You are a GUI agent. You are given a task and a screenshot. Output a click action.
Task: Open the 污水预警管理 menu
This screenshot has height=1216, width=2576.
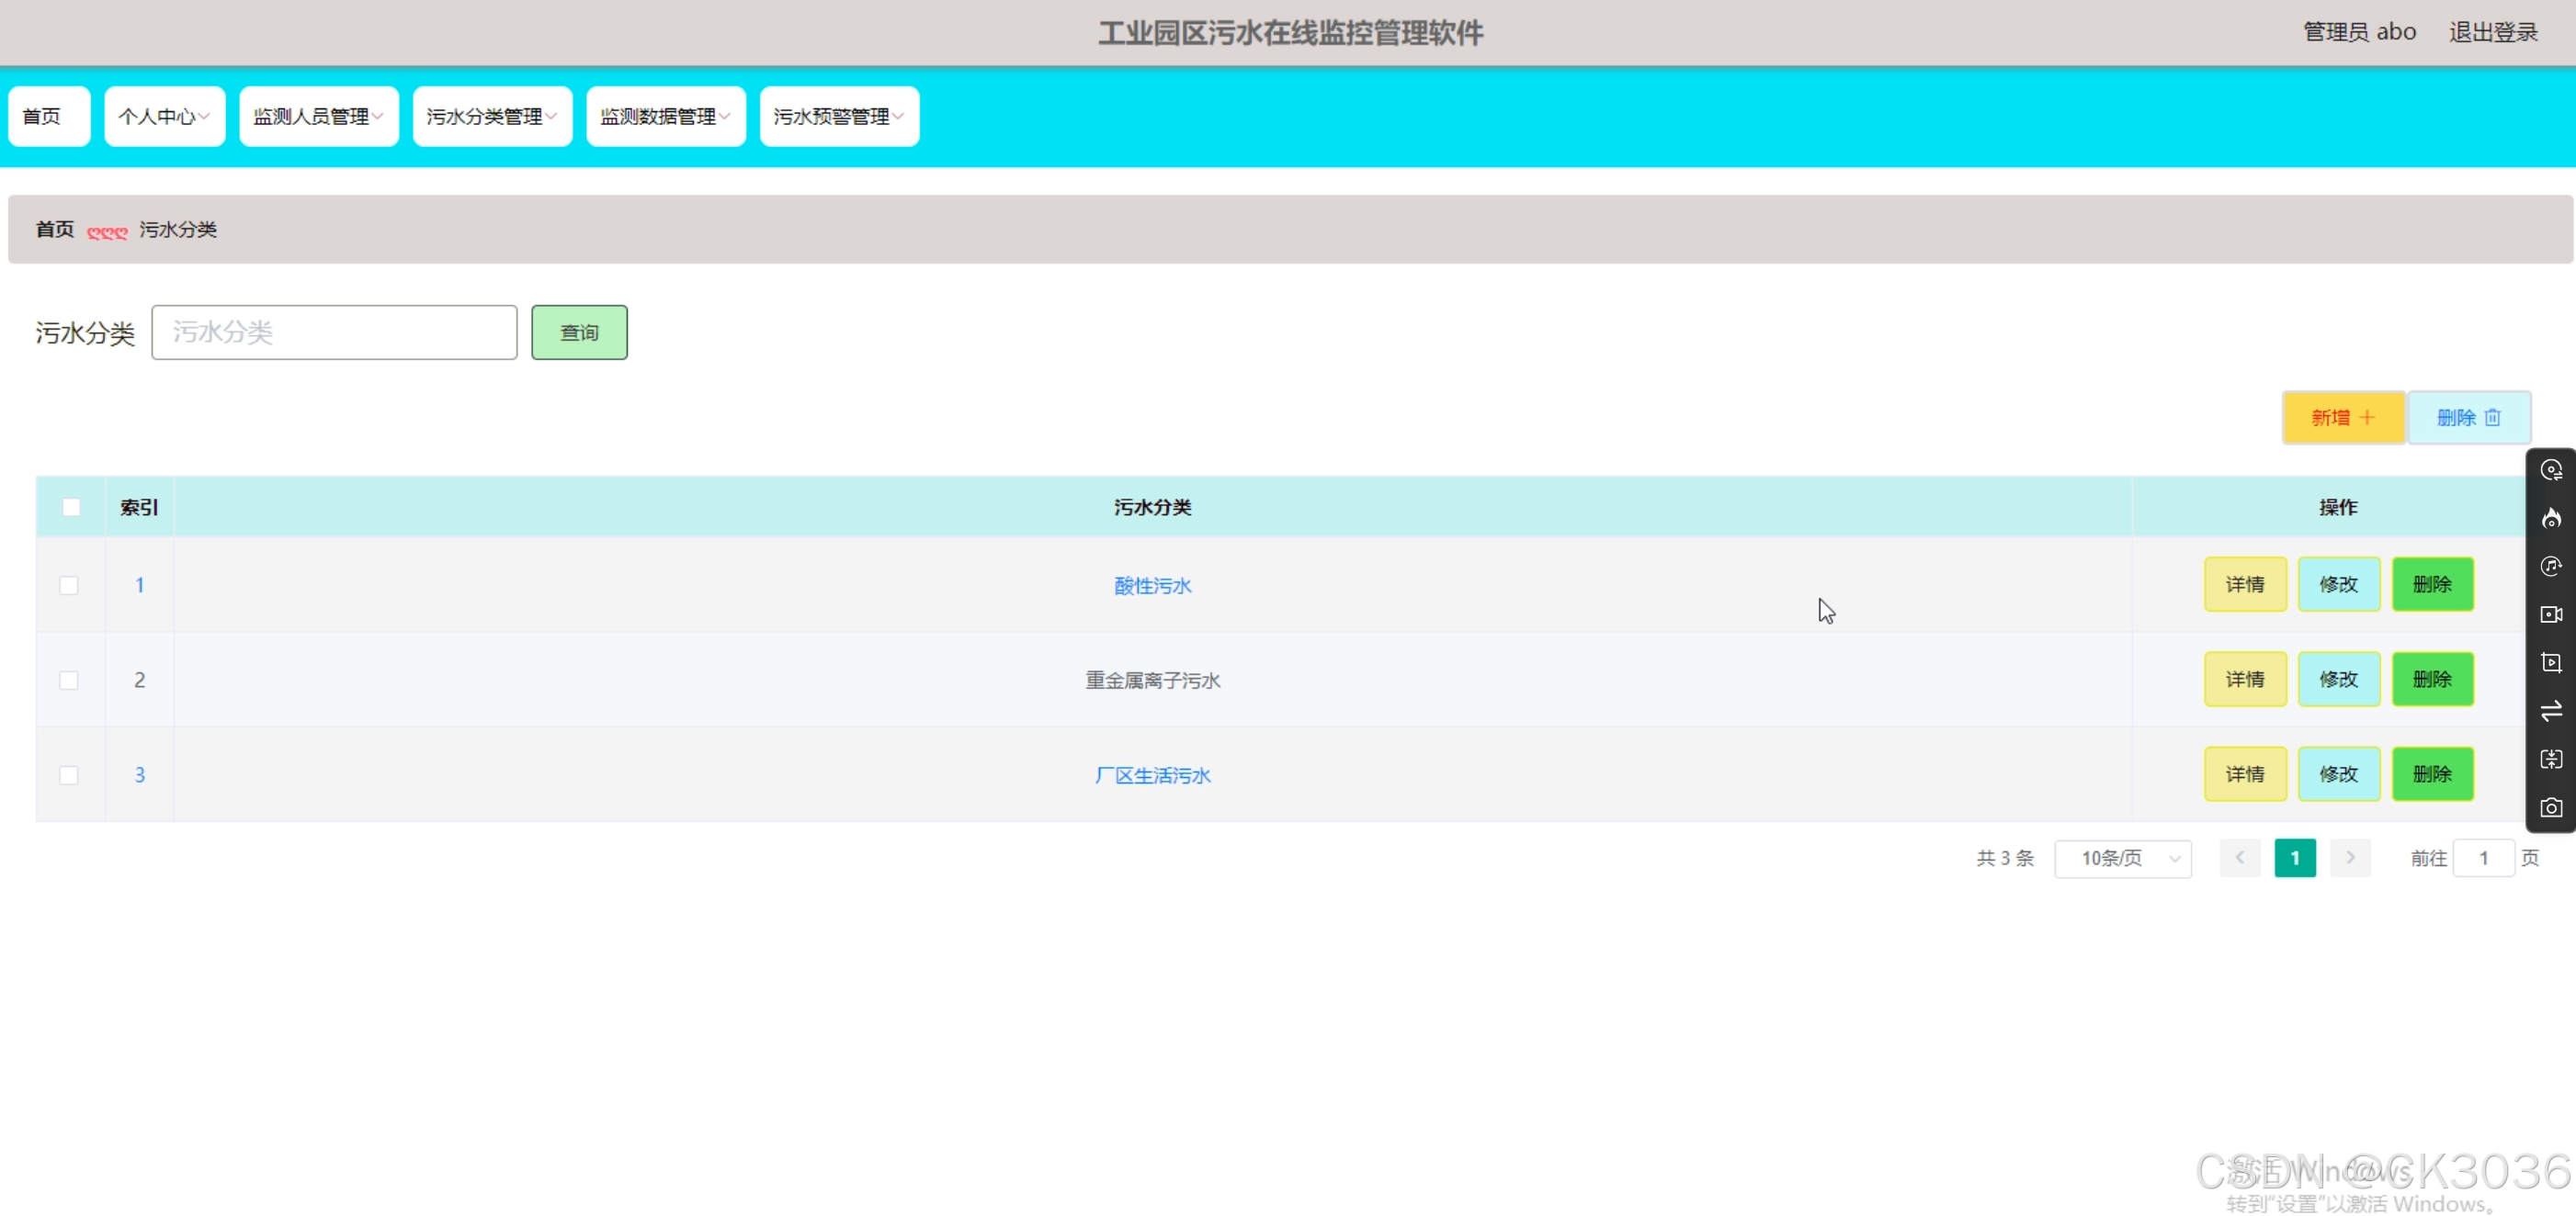[x=838, y=116]
